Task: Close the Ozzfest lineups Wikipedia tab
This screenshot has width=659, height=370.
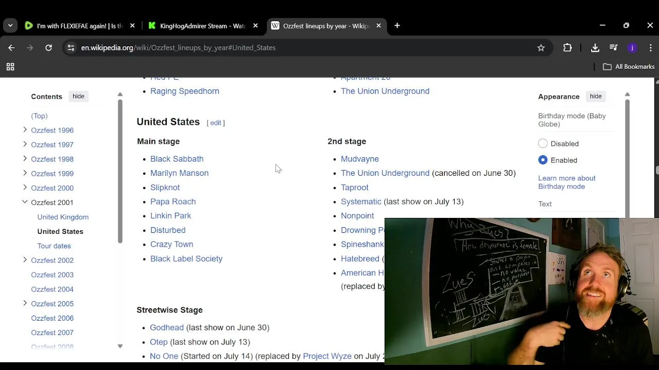Action: 378,26
